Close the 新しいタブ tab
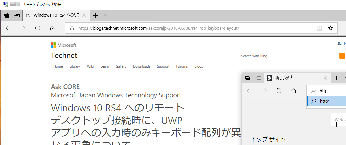The width and height of the screenshot is (346, 145). 325,78
